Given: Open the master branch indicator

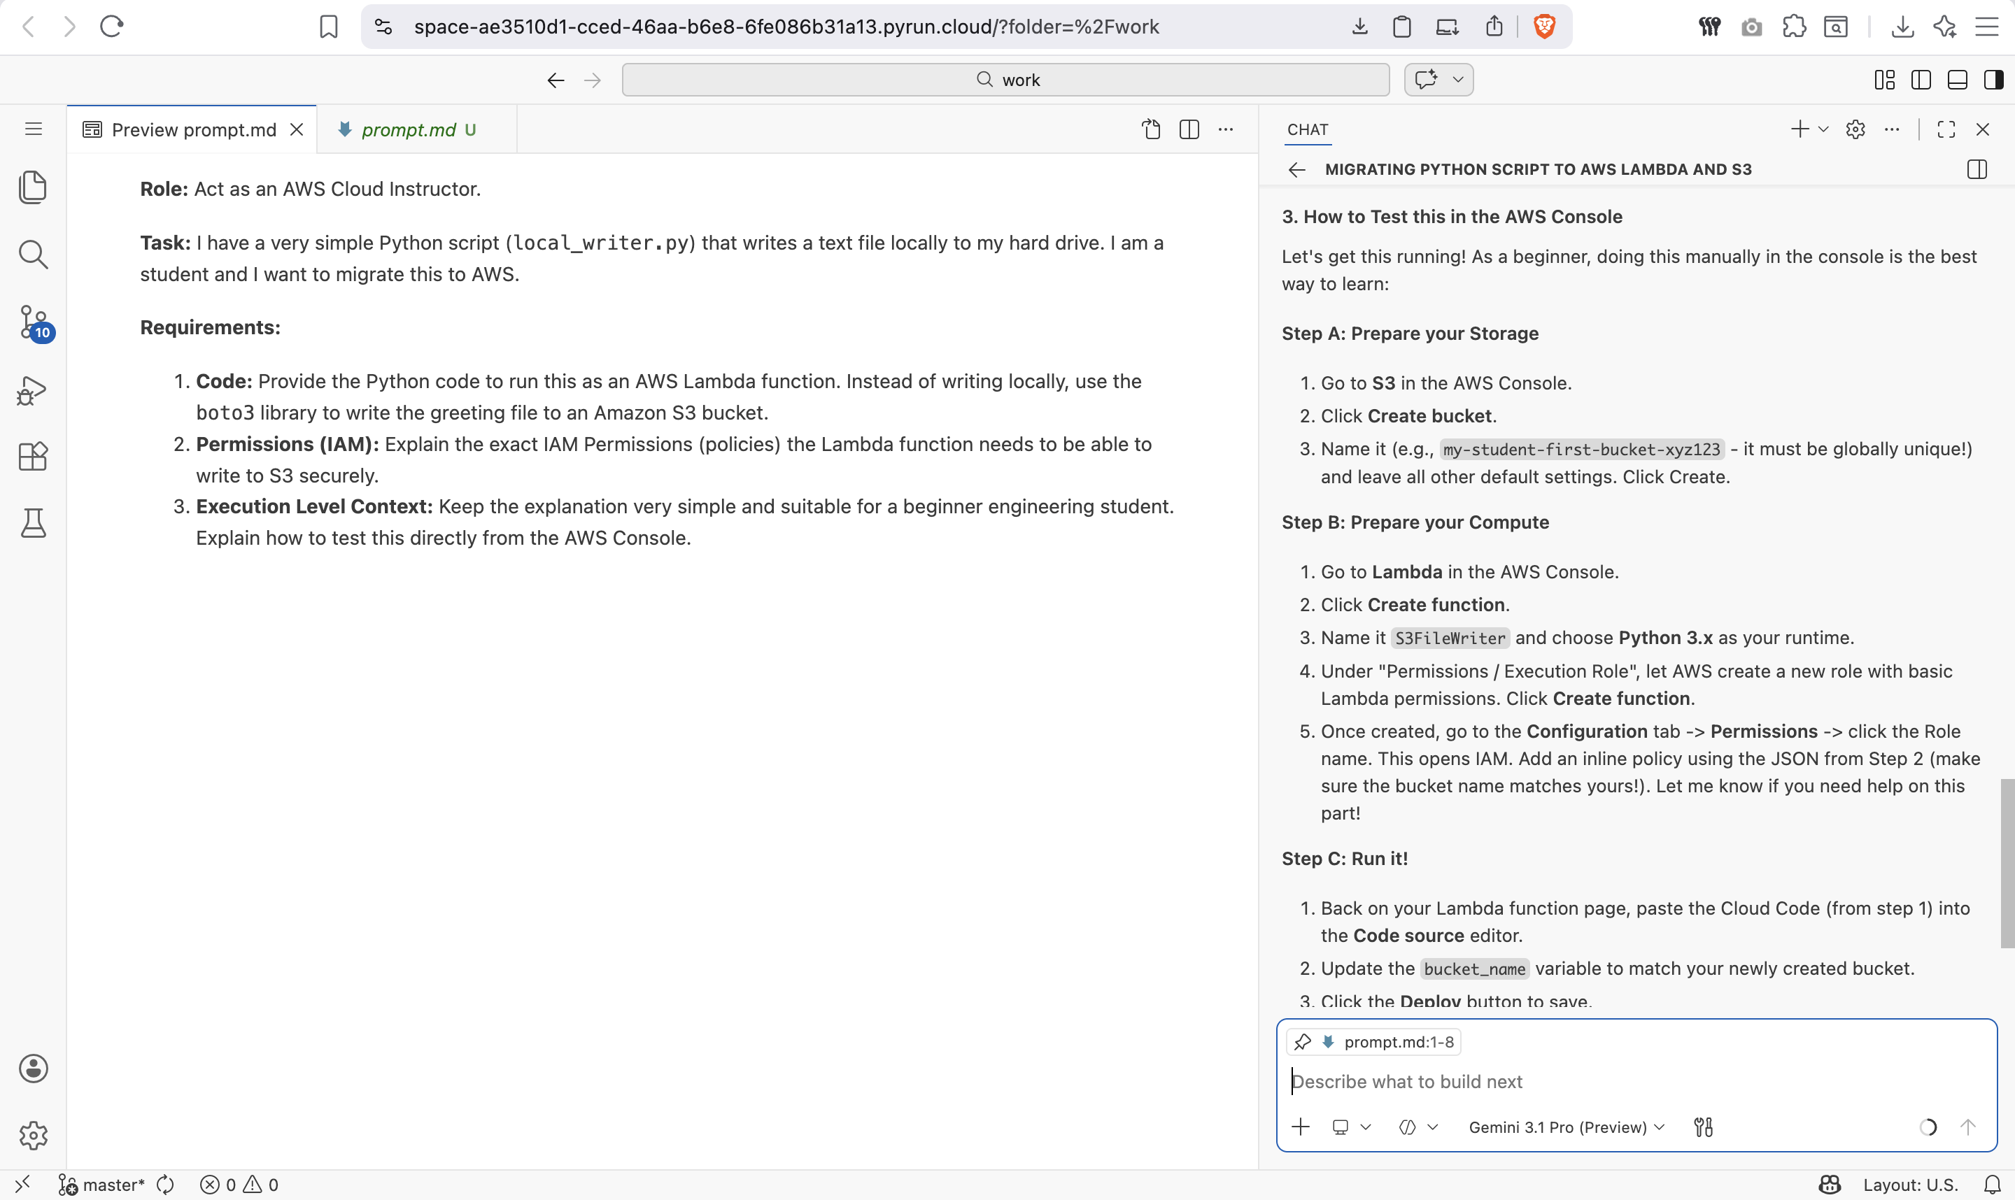Looking at the screenshot, I should coord(101,1185).
